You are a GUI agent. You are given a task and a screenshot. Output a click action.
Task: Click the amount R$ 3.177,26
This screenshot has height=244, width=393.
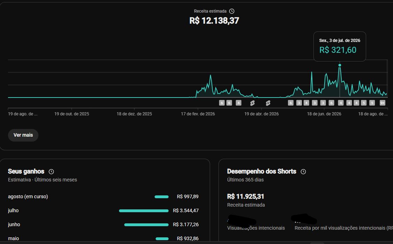[x=186, y=224]
